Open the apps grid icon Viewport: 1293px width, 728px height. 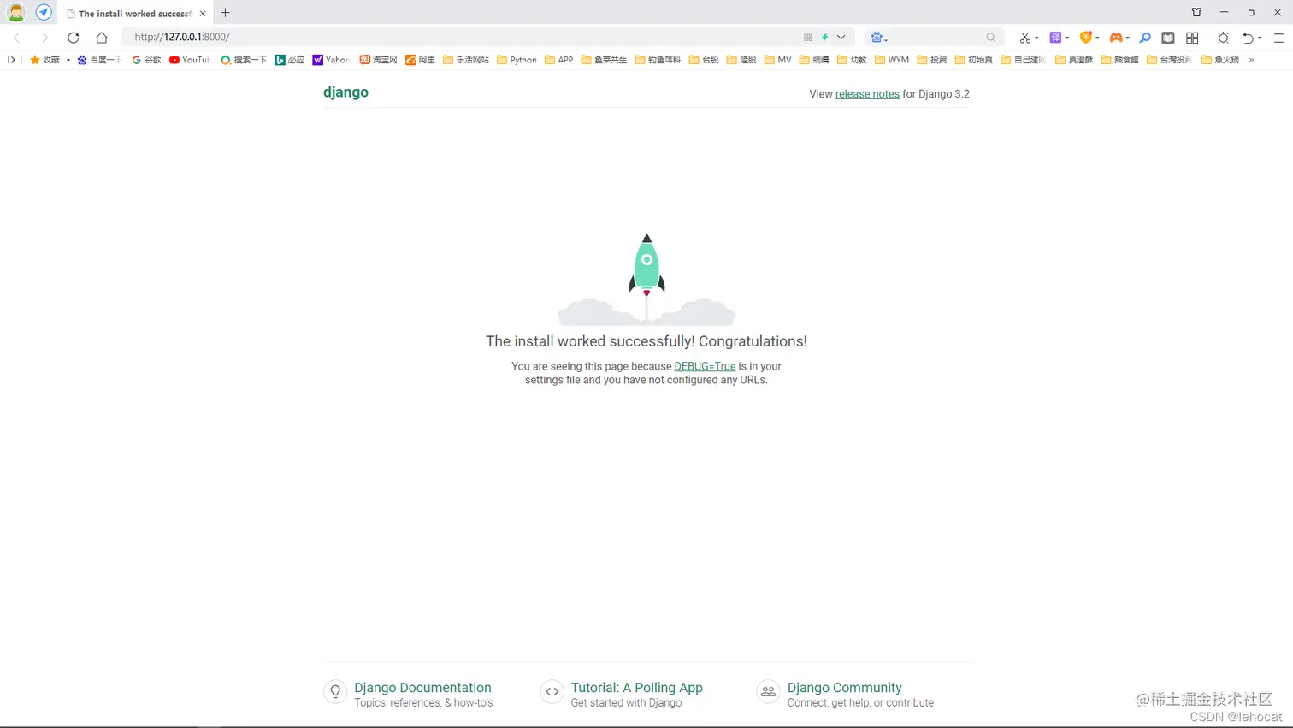[1192, 38]
